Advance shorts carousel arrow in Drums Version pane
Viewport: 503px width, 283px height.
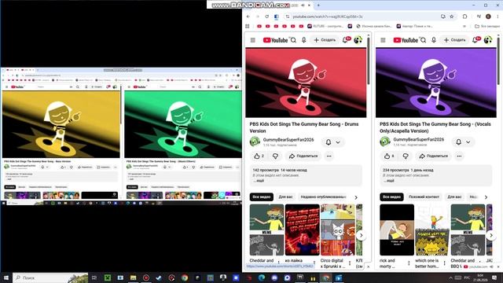(362, 235)
